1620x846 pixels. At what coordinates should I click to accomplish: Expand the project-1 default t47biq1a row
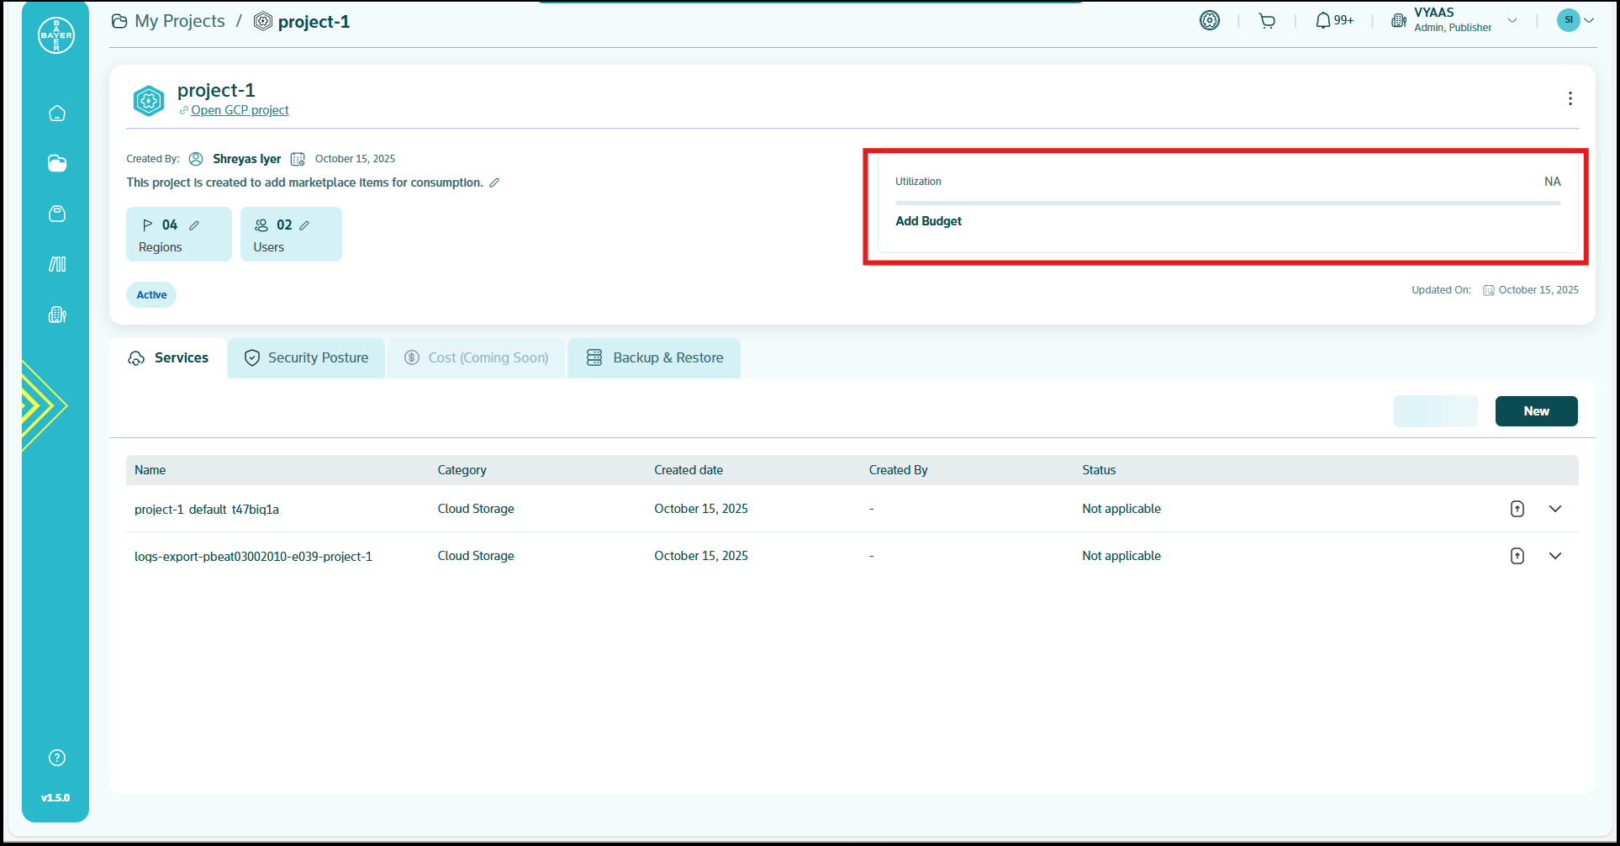click(1554, 509)
